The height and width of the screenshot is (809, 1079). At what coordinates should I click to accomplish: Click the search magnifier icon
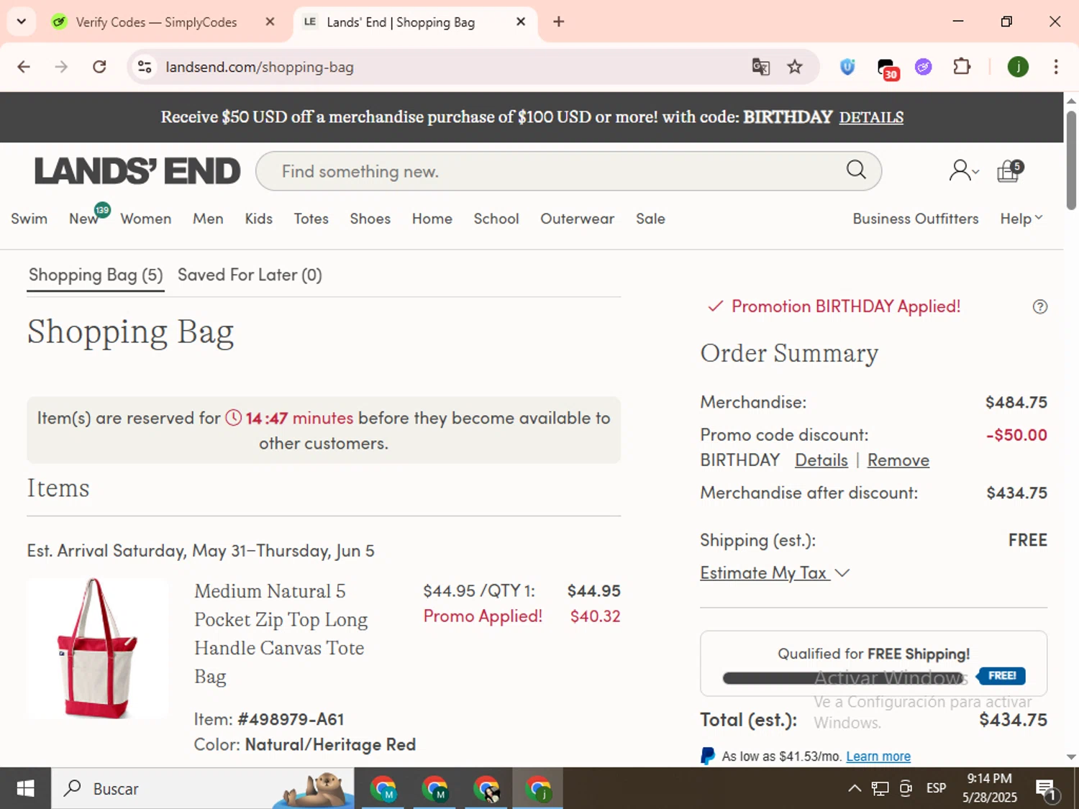[856, 170]
